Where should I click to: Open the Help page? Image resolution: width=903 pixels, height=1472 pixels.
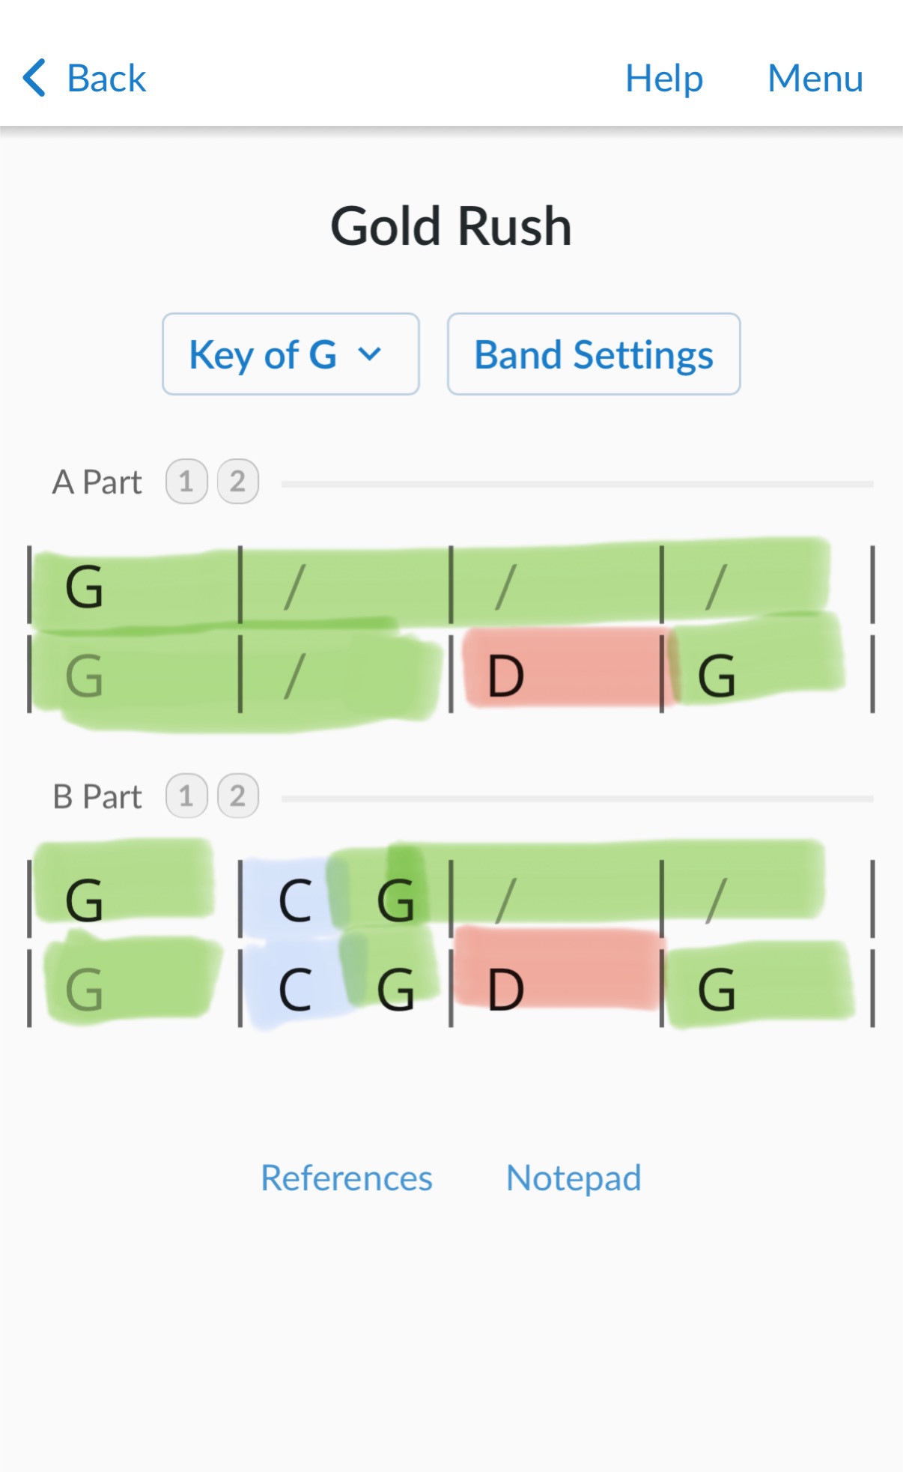click(663, 78)
